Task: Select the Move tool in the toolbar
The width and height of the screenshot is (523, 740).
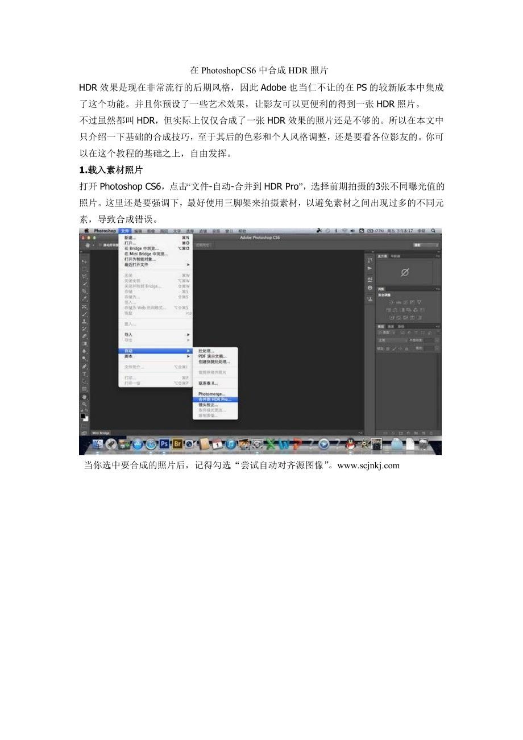Action: click(x=84, y=261)
